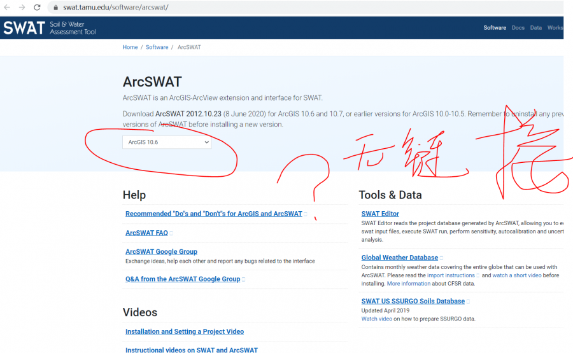Viewport: 573px width, 353px height.
Task: Click external link icon beside ArcSWAT FAQ
Action: pos(171,233)
